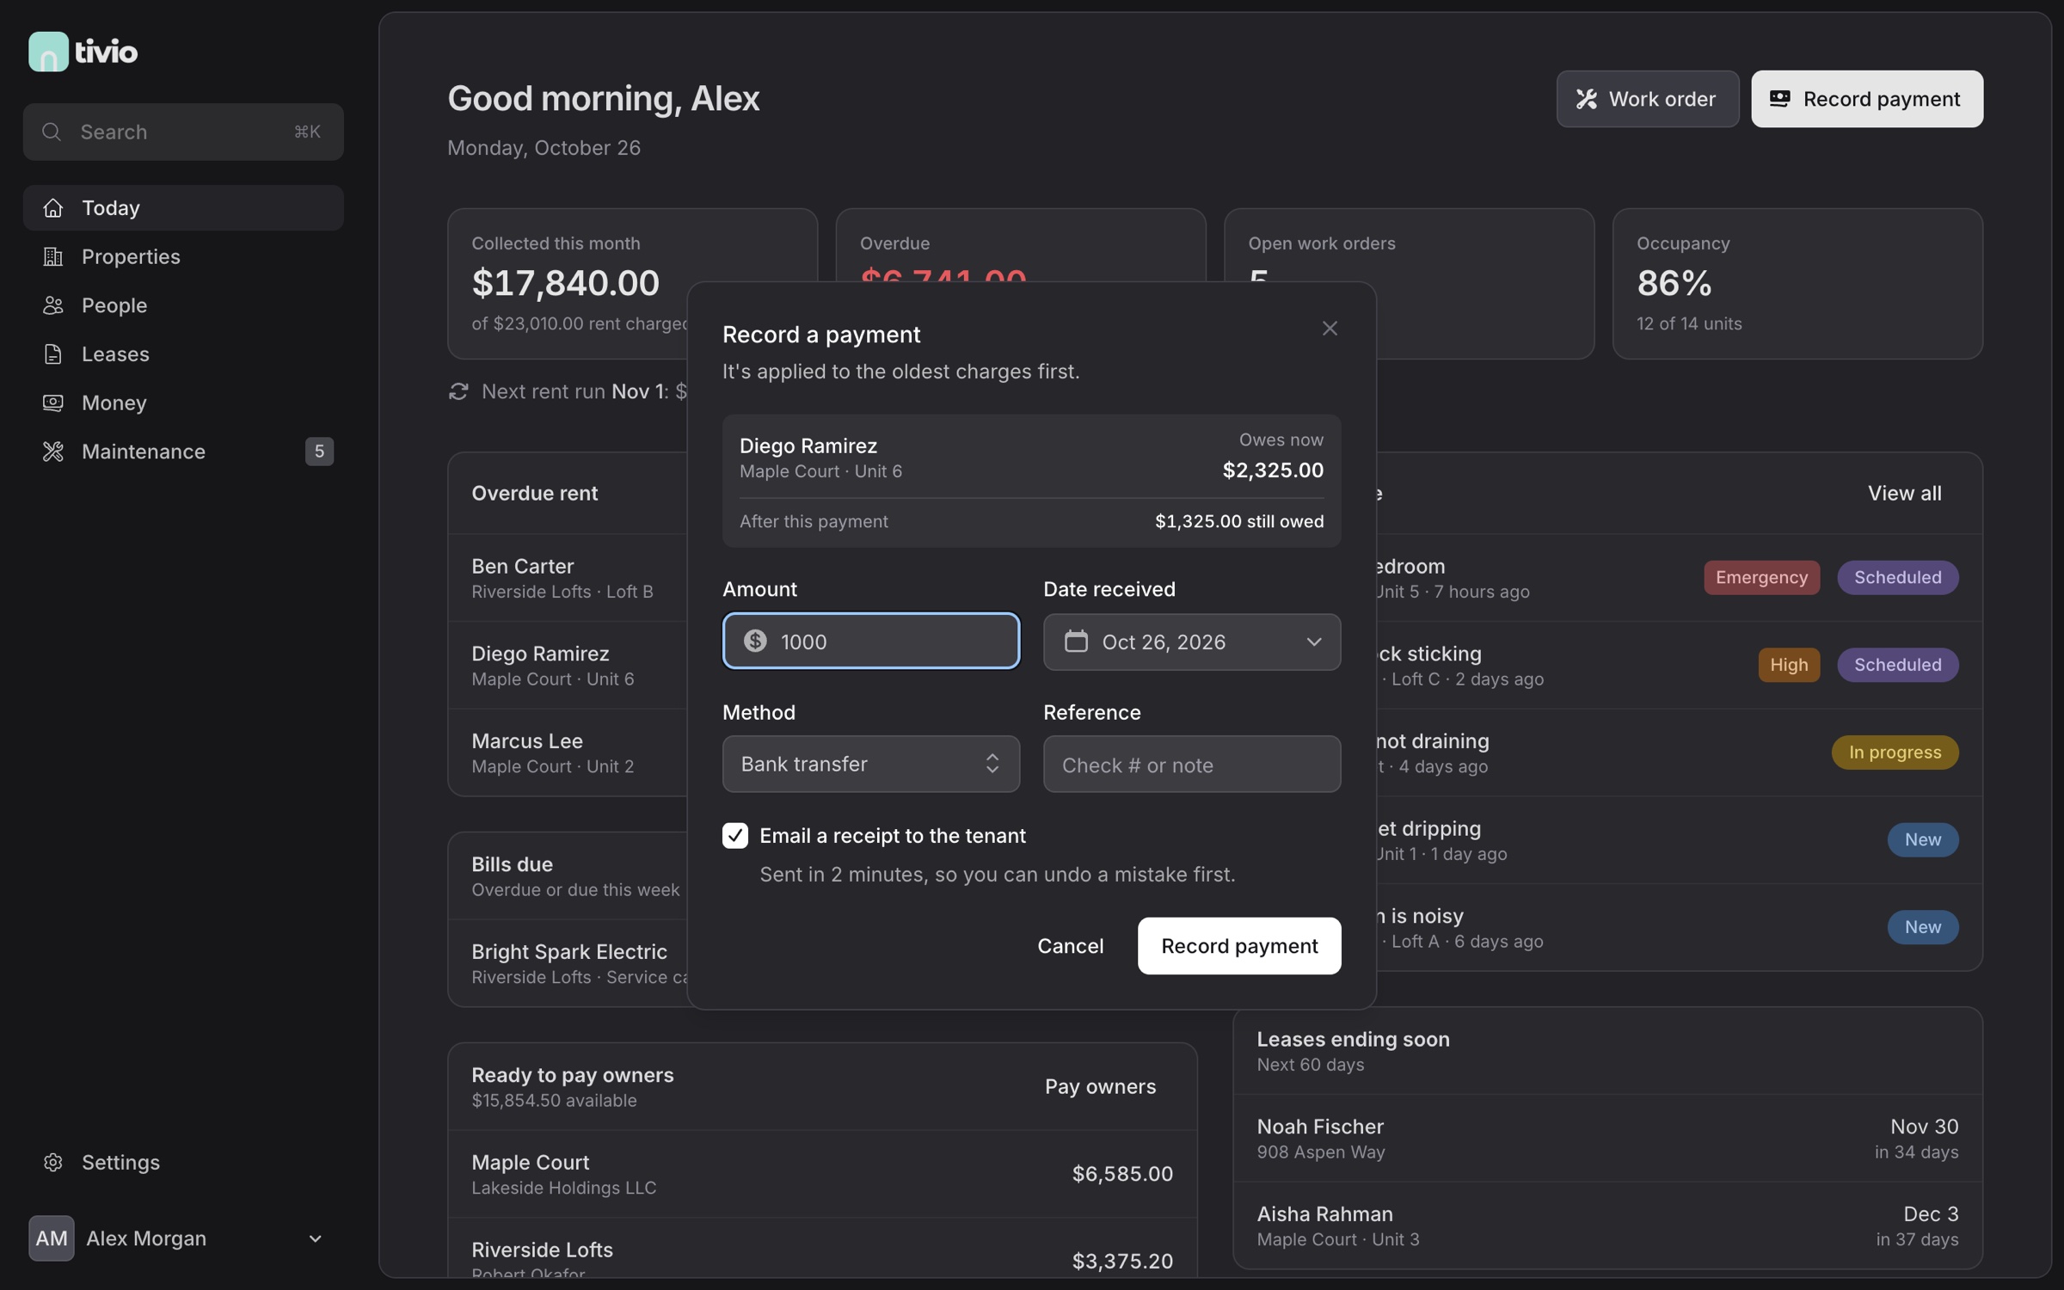Image resolution: width=2064 pixels, height=1290 pixels.
Task: Focus the sidebar Search box
Action: point(183,132)
